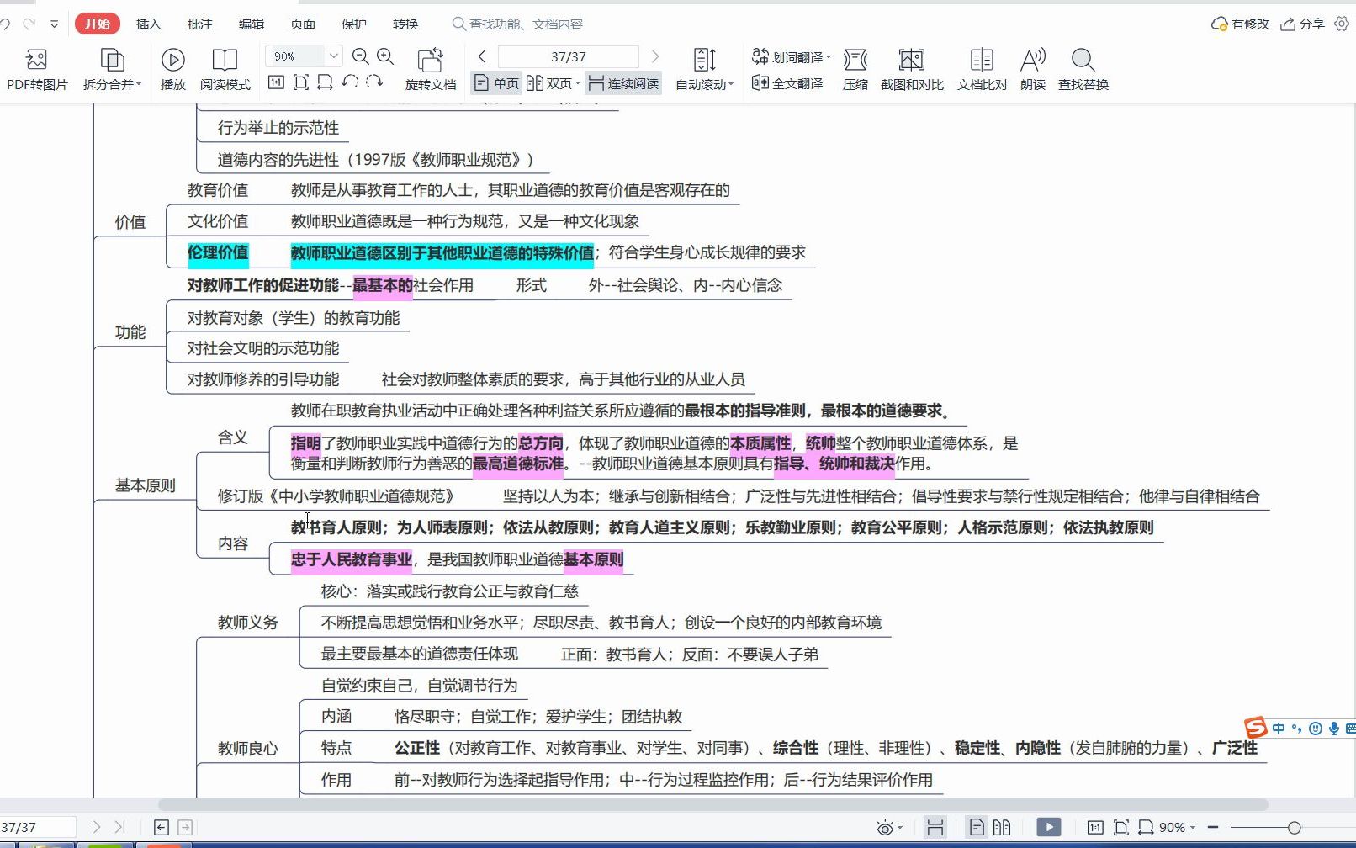Viewport: 1356px width, 848px height.
Task: Click the fit-page icon in the toolbar
Action: click(x=300, y=82)
